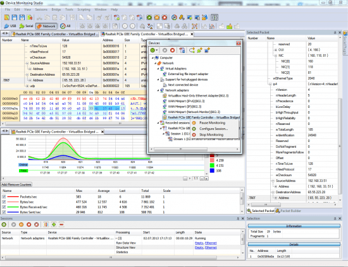Open the Sessions menu
The height and width of the screenshot is (267, 348).
(x=41, y=9)
